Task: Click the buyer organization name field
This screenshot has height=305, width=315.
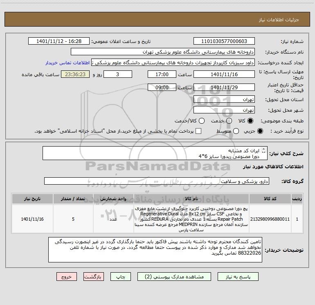Action: (163, 52)
